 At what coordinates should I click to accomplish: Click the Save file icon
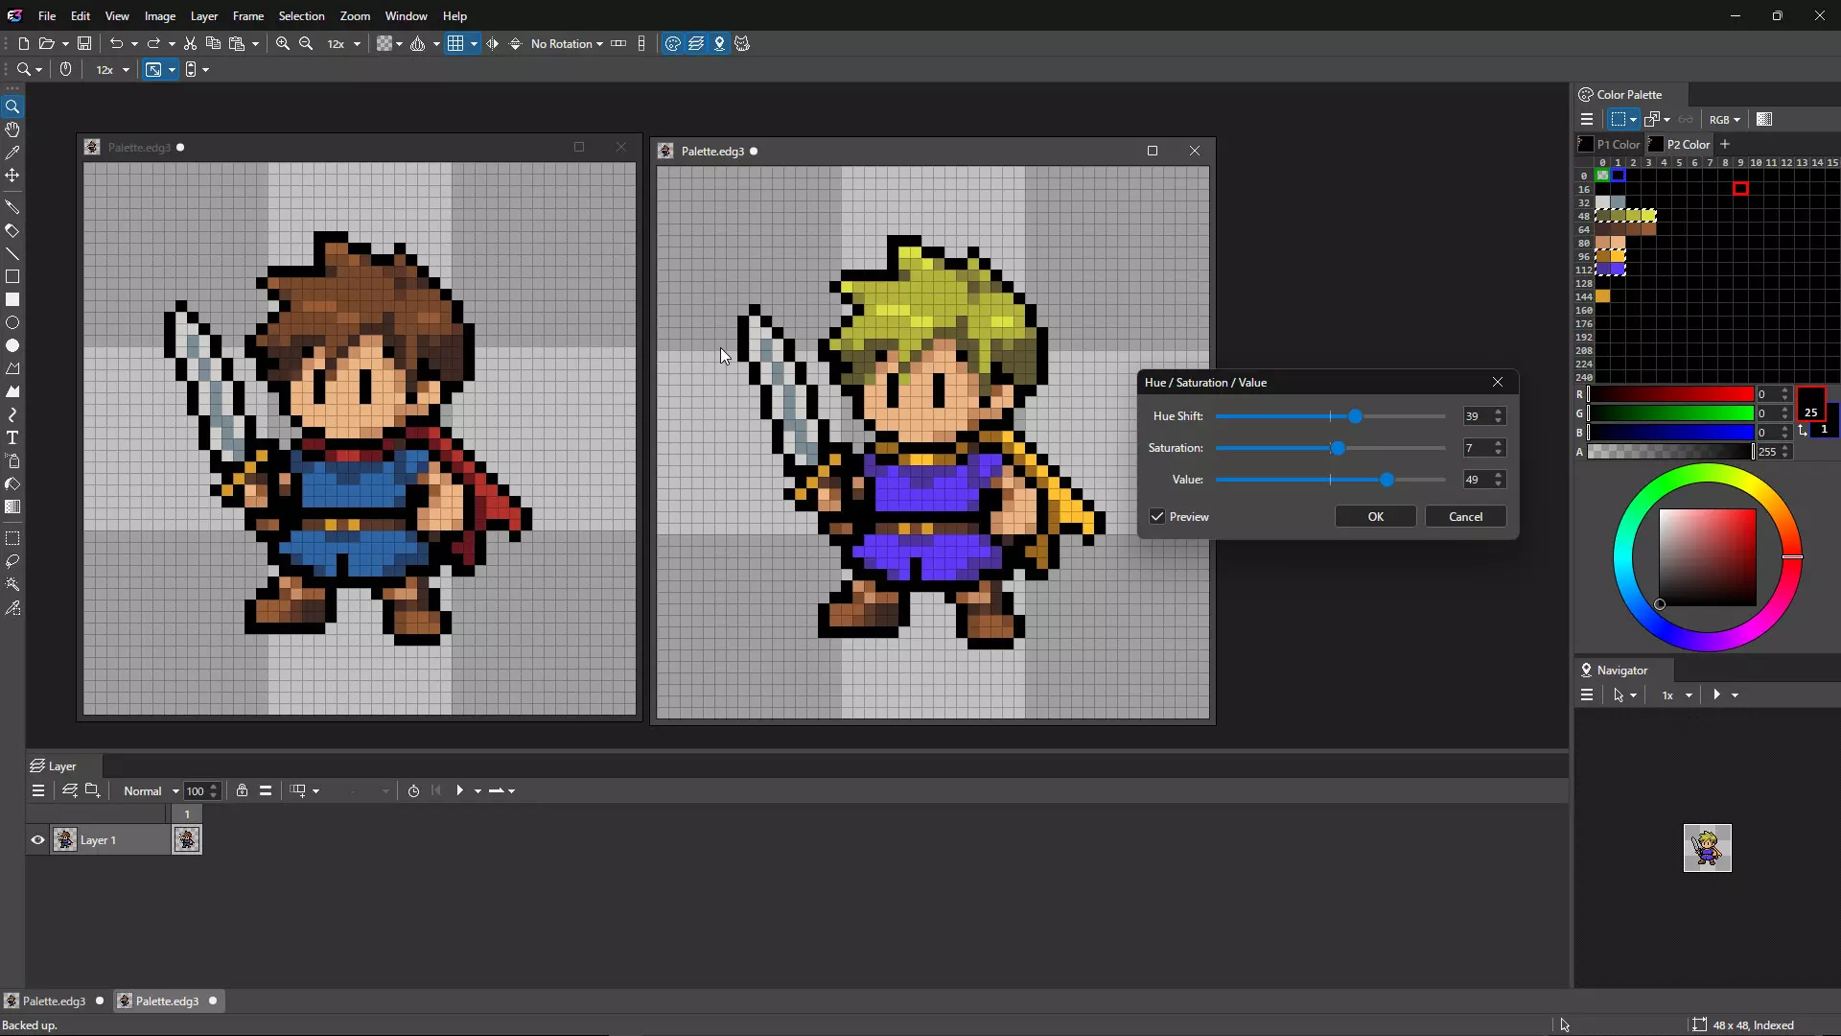[x=84, y=44]
